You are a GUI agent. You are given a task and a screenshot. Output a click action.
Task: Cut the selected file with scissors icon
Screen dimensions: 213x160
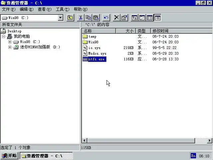(x=81, y=18)
